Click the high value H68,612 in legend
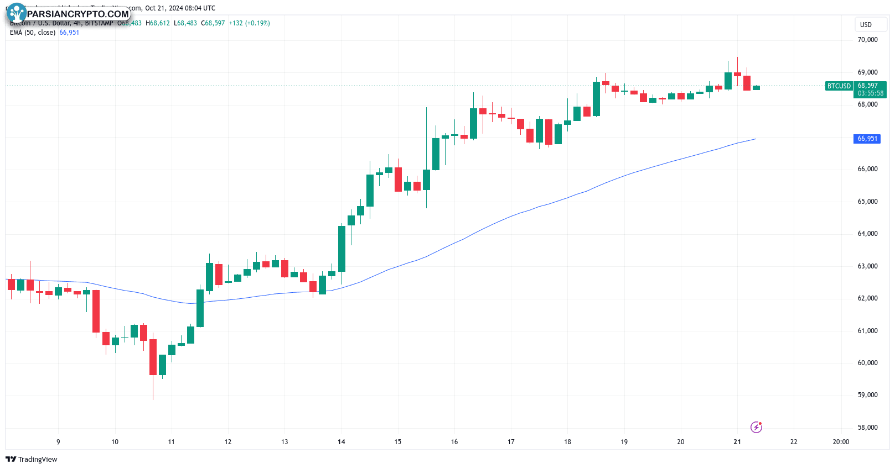The height and width of the screenshot is (469, 895). 158,23
